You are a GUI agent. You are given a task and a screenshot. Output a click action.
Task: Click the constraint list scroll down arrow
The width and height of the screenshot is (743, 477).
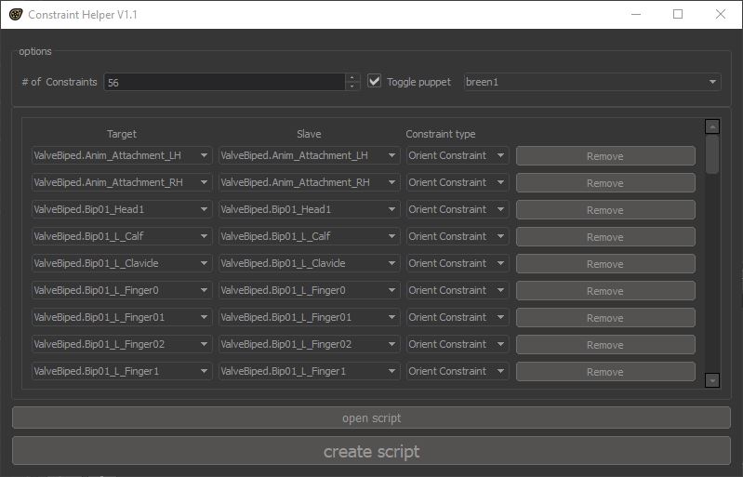coord(712,380)
